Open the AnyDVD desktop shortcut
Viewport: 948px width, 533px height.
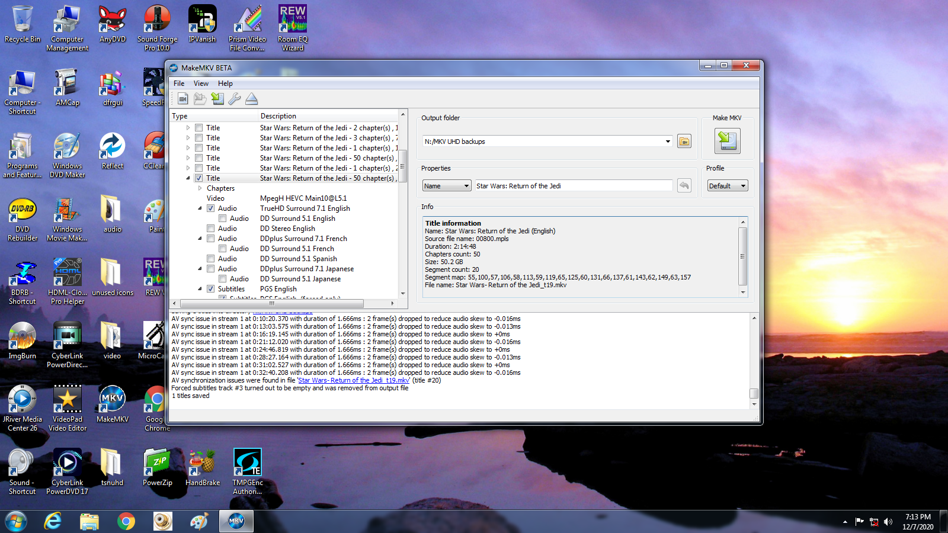point(113,24)
